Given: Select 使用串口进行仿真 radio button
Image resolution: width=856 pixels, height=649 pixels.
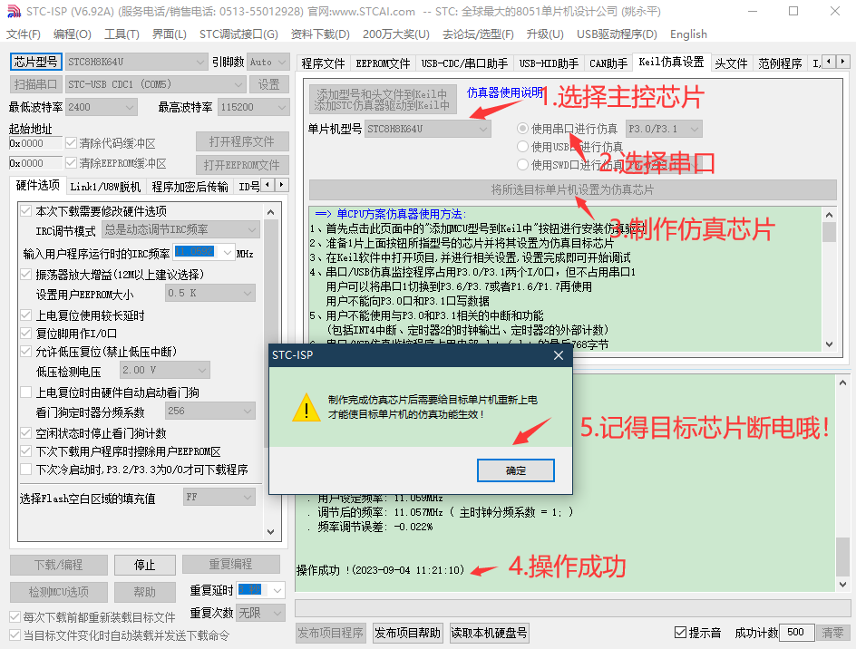Looking at the screenshot, I should [522, 129].
